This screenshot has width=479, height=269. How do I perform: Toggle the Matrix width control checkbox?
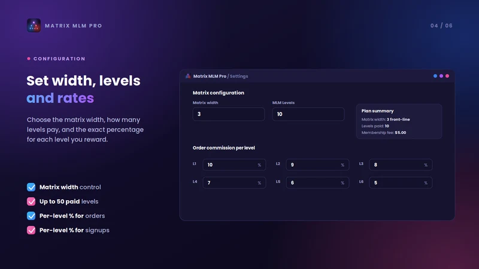click(x=31, y=187)
